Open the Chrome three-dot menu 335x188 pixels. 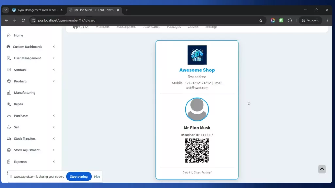(327, 20)
